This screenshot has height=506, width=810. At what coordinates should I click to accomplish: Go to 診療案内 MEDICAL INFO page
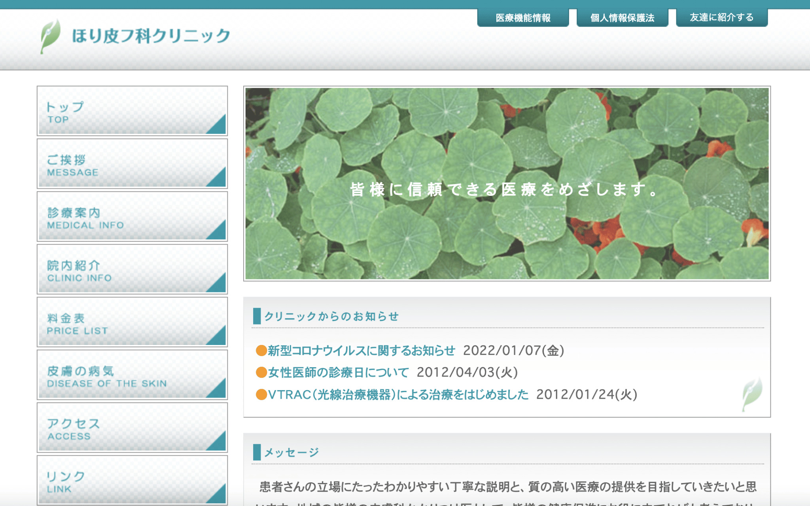coord(132,217)
